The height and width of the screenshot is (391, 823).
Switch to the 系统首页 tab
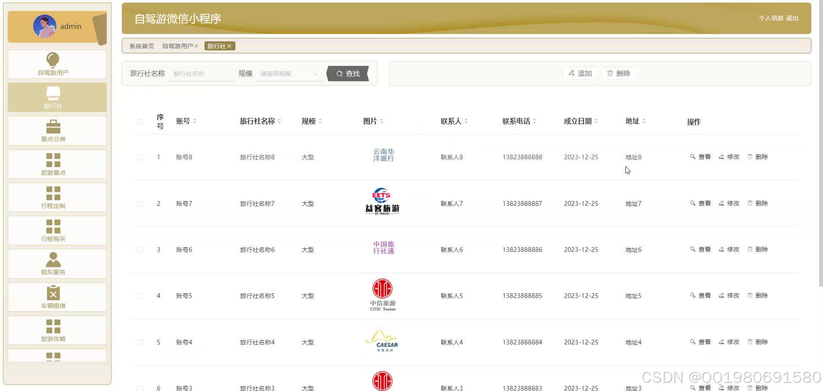[140, 46]
